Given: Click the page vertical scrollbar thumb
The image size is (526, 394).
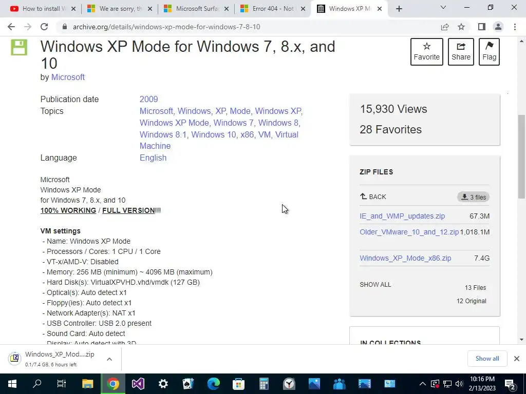Looking at the screenshot, I should pyautogui.click(x=521, y=156).
